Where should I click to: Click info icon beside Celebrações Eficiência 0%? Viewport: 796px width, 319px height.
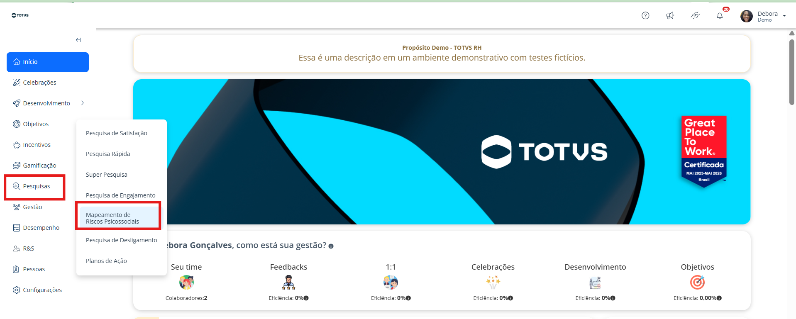pyautogui.click(x=510, y=298)
